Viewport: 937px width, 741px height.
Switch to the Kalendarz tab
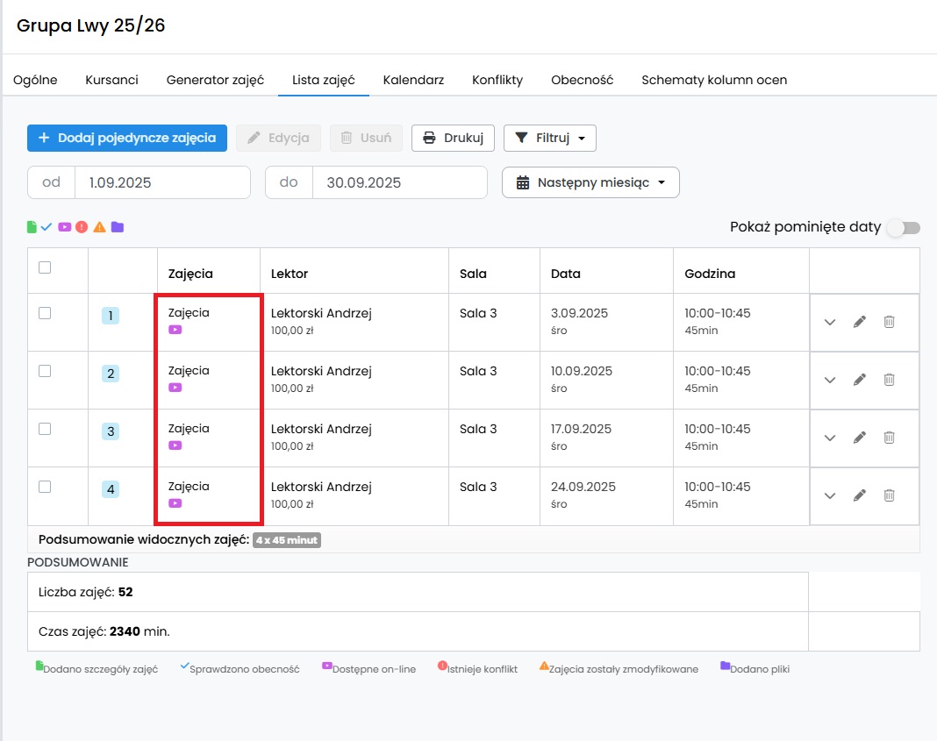413,80
